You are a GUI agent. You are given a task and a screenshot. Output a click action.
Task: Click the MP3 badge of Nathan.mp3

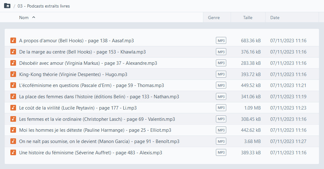coord(221,96)
